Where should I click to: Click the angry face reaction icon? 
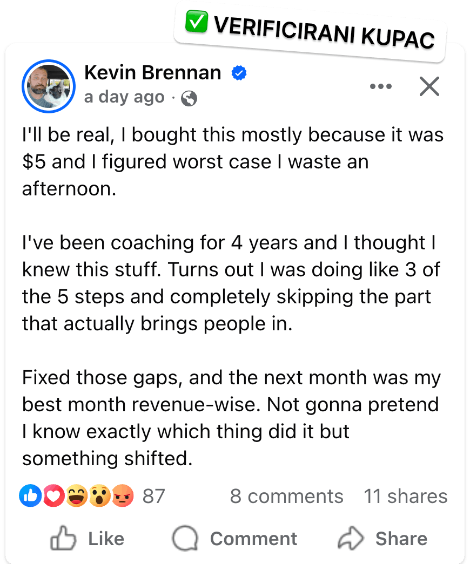(123, 496)
